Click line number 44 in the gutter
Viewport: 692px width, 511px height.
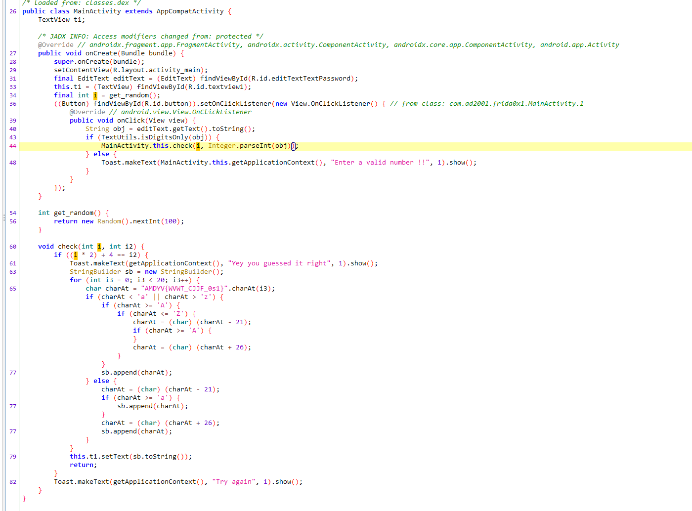coord(12,146)
